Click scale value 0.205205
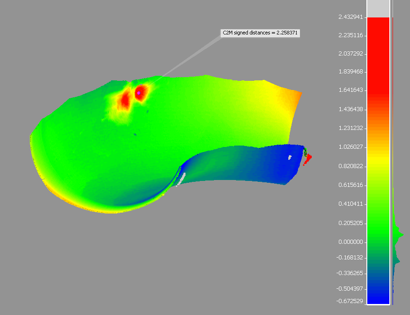 coord(351,223)
